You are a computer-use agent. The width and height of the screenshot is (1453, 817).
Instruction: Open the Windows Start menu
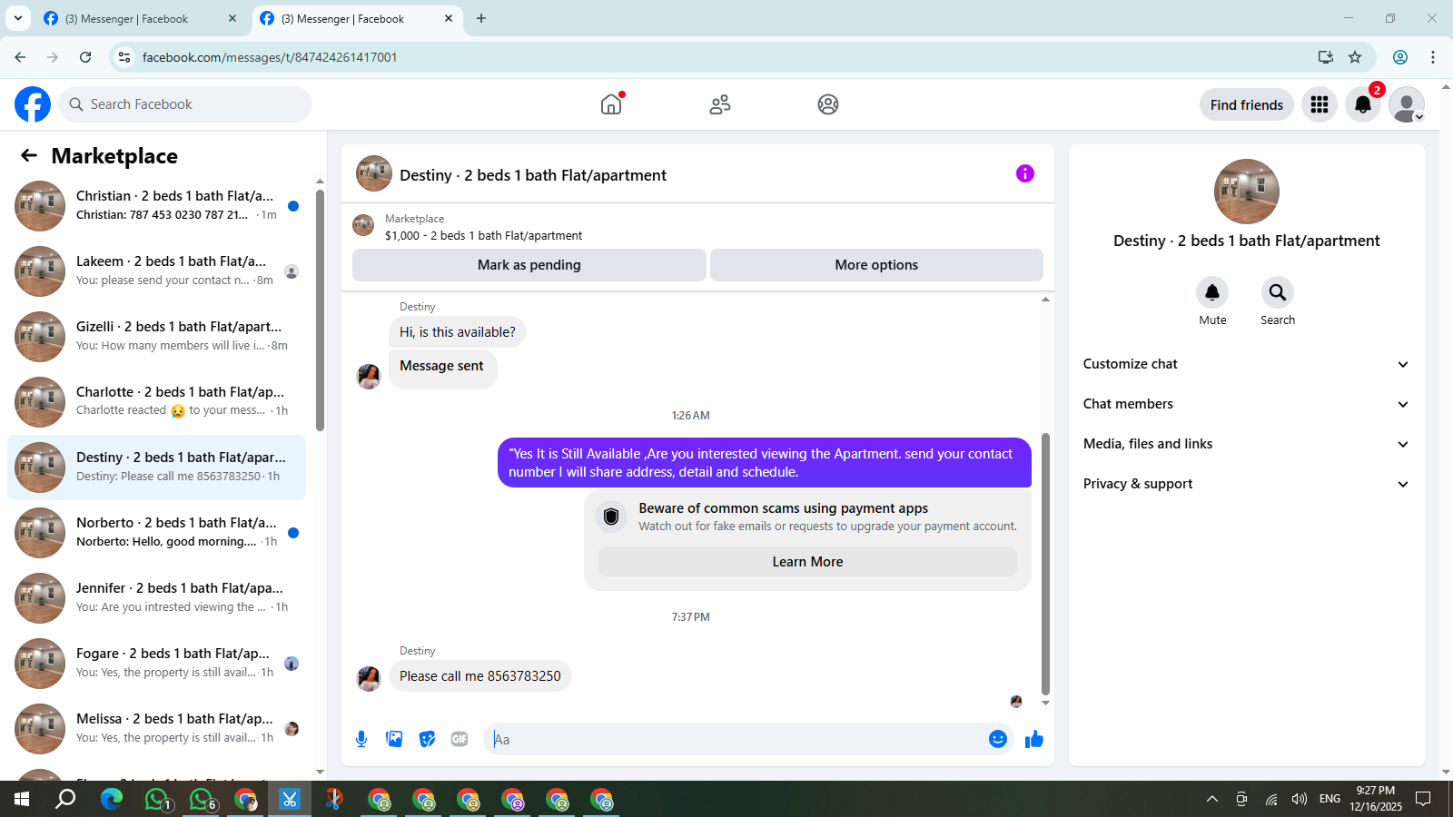(22, 799)
